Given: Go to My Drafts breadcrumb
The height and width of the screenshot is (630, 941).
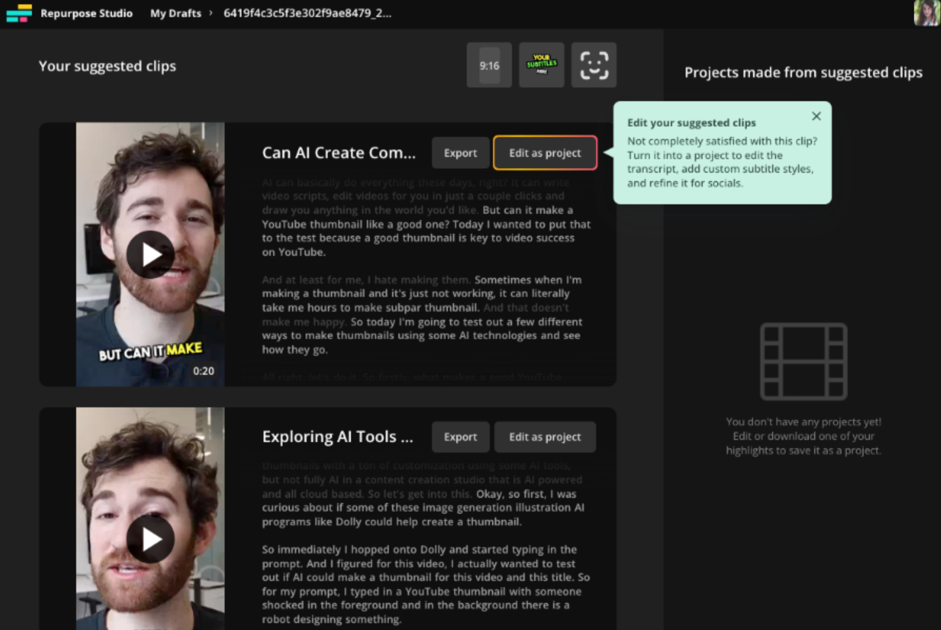Looking at the screenshot, I should tap(175, 13).
